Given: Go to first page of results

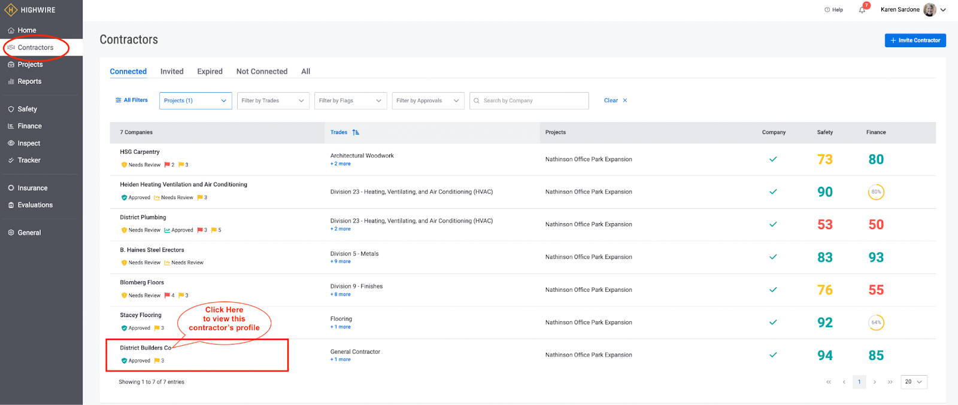Looking at the screenshot, I should coord(829,382).
